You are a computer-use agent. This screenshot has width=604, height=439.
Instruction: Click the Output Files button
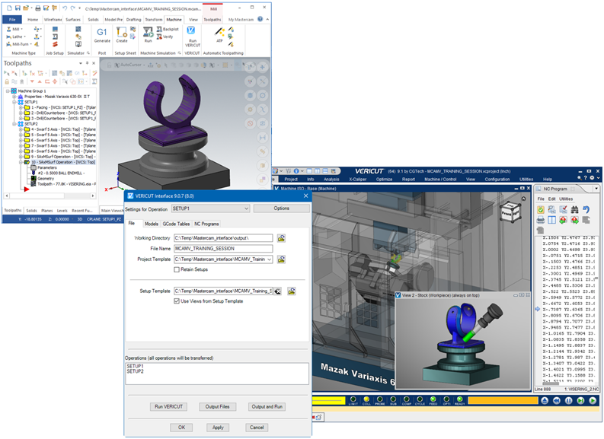pos(217,407)
